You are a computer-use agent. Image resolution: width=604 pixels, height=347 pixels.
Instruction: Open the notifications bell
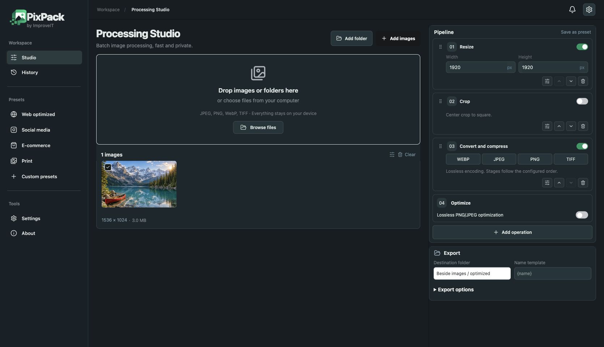572,10
